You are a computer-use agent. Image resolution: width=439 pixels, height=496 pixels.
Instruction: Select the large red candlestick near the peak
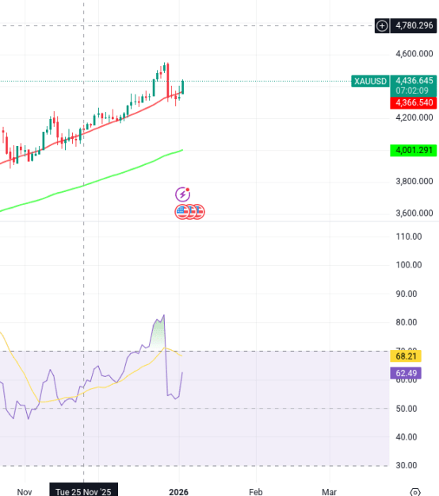168,80
